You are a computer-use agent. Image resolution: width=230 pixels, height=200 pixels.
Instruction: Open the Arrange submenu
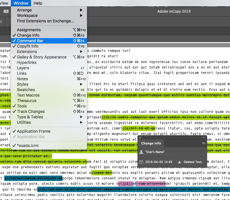49,10
